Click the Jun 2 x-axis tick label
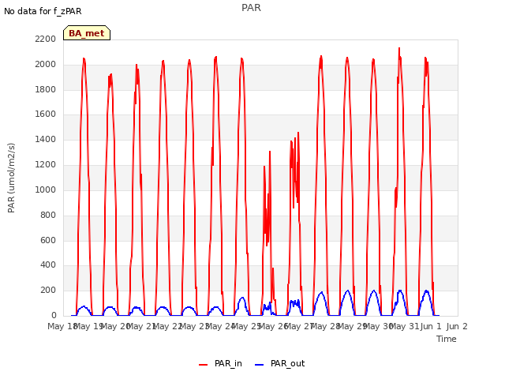 point(457,326)
